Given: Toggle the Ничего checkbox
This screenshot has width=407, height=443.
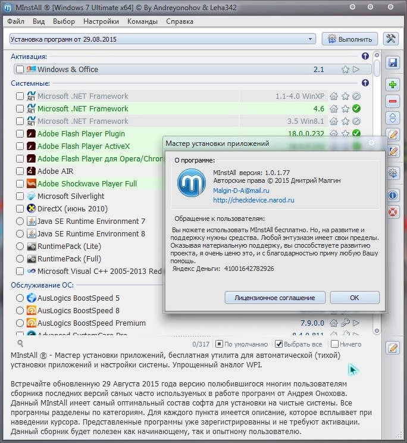Looking at the screenshot, I should coord(334,344).
